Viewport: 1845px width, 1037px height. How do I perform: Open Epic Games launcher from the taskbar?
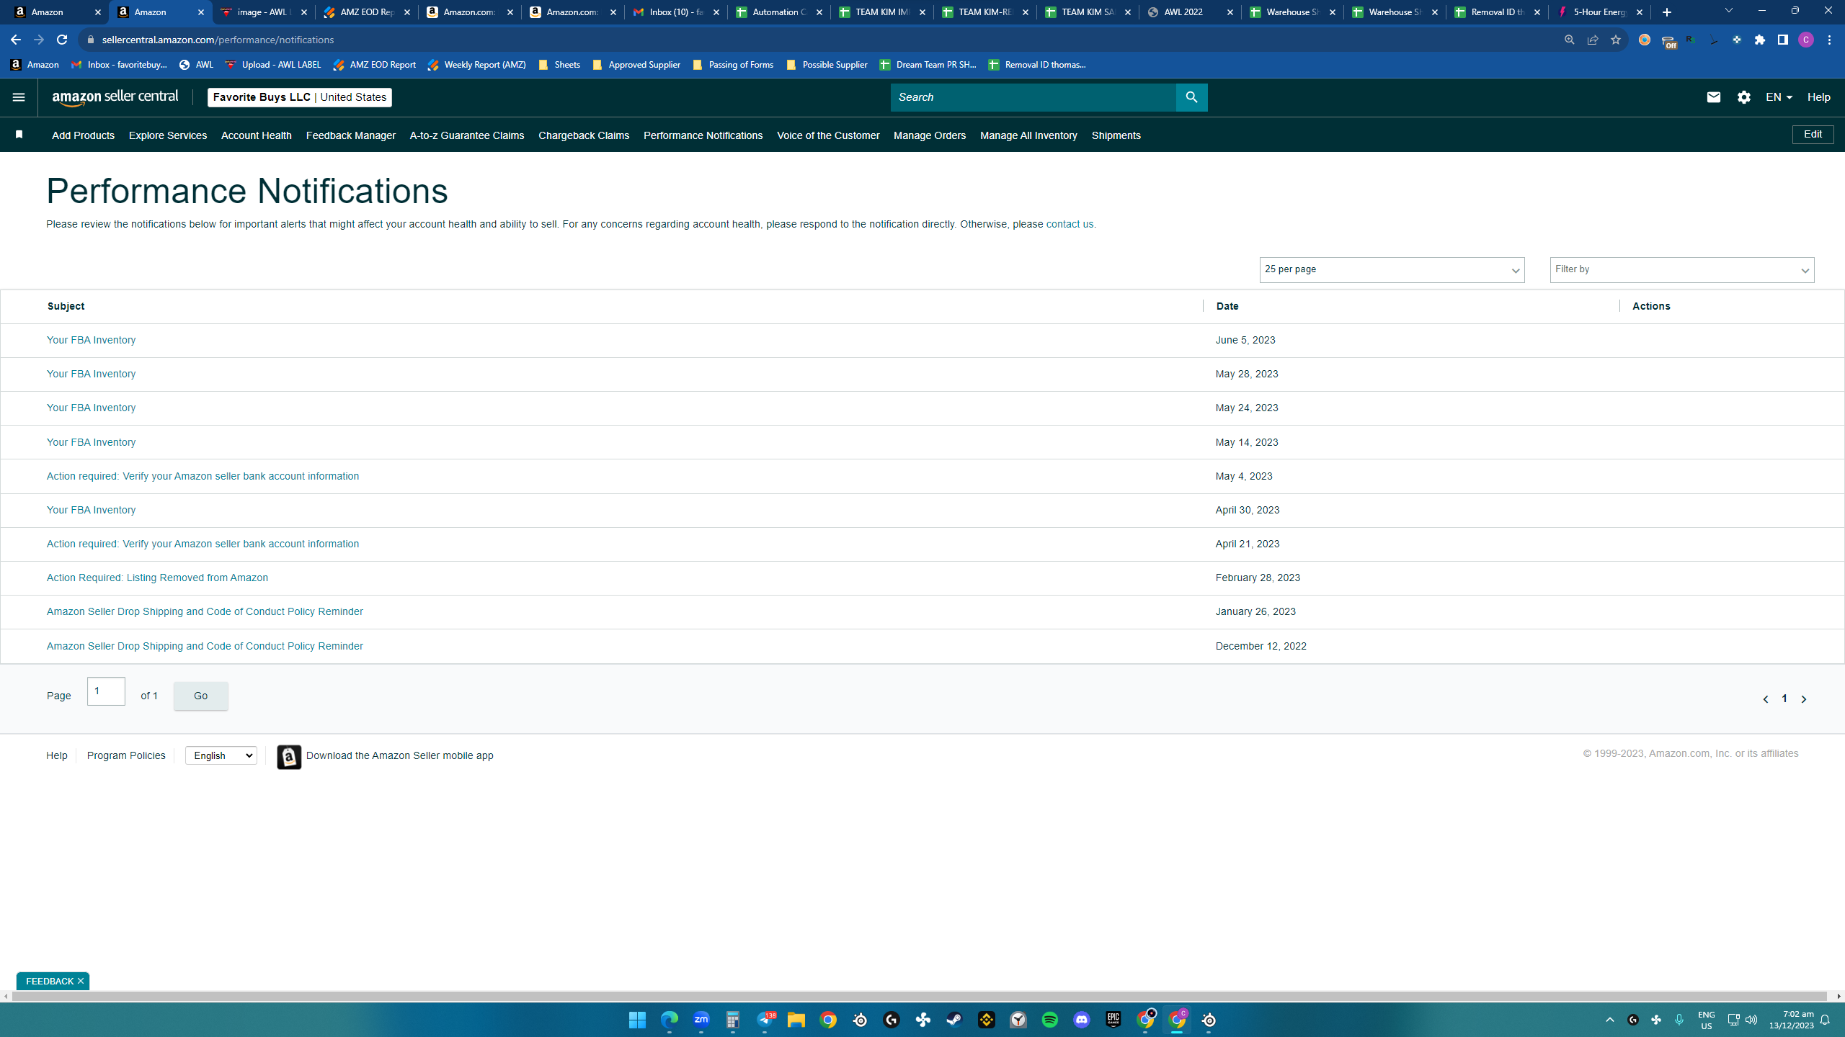pyautogui.click(x=1113, y=1020)
